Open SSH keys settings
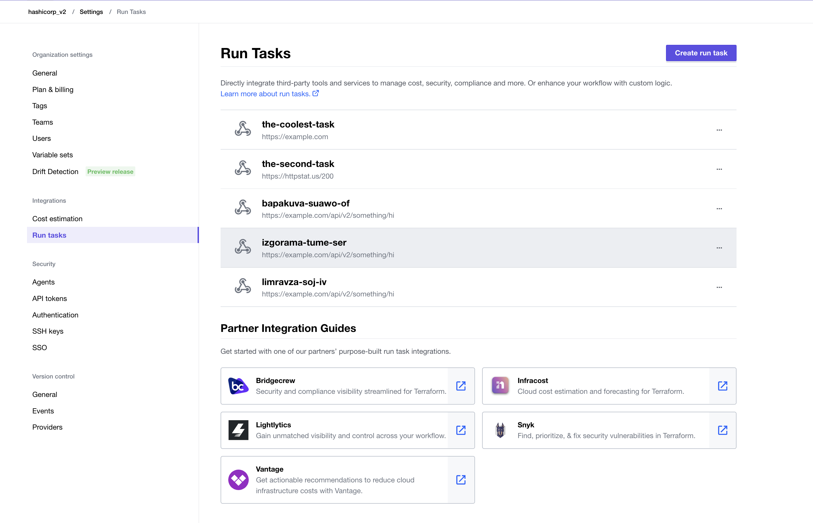The width and height of the screenshot is (813, 523). tap(47, 331)
